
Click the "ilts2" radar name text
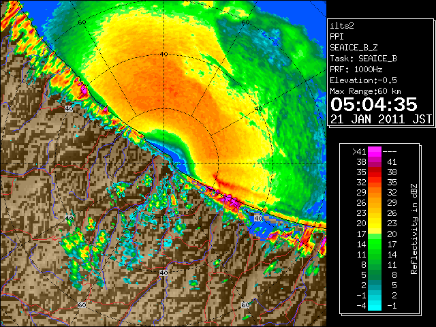[342, 26]
